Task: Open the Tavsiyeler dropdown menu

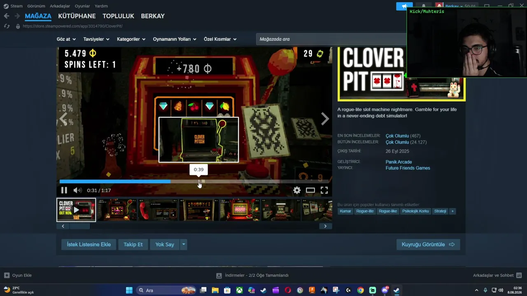Action: (x=96, y=39)
